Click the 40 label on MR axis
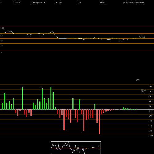Screen dimensions: 154x154 click(x=150, y=101)
